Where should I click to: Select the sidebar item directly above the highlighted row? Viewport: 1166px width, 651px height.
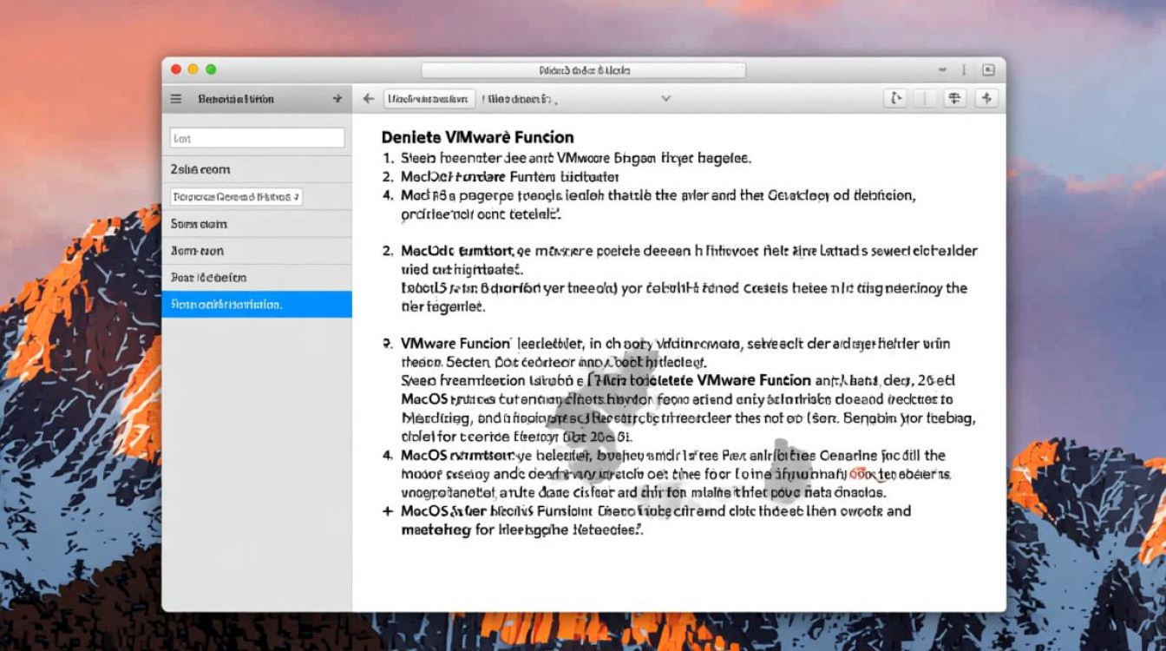257,278
